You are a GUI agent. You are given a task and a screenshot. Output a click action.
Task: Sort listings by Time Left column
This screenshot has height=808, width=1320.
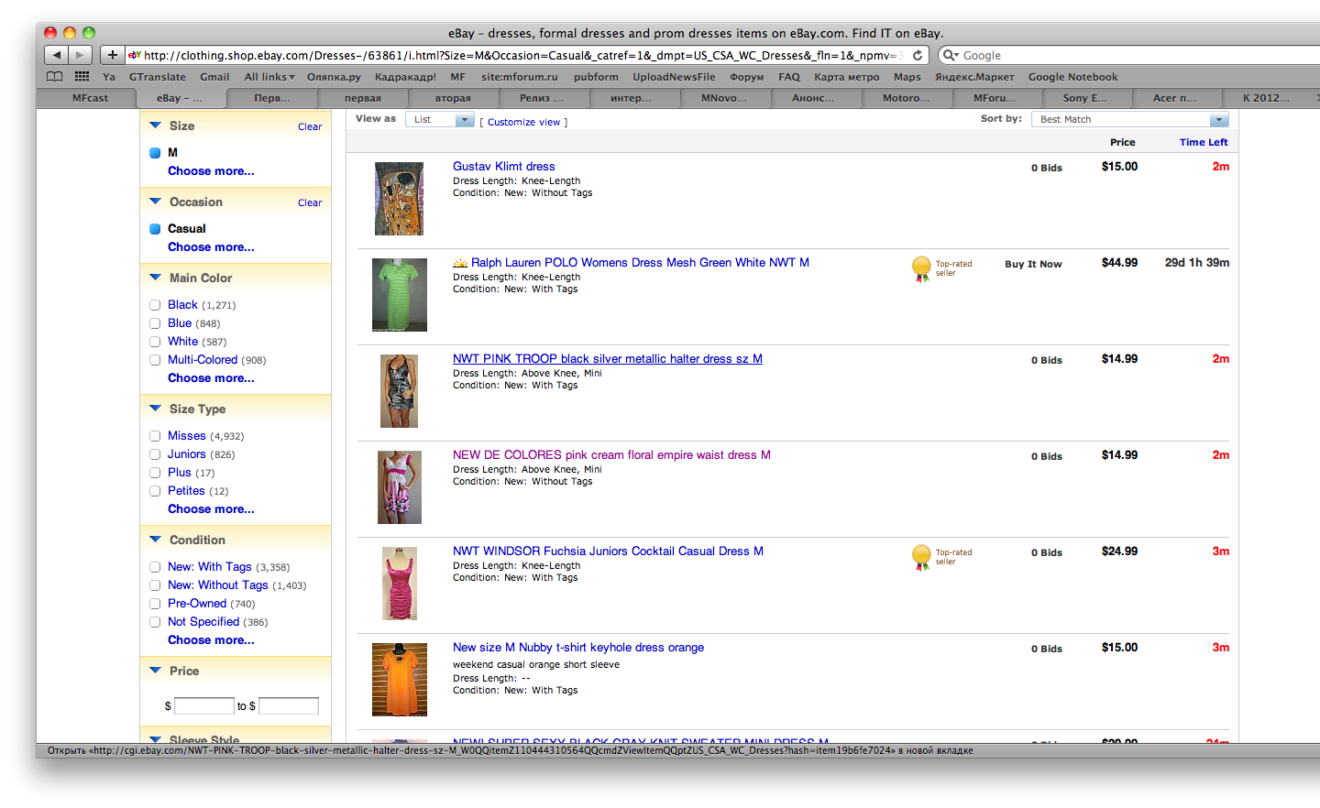coord(1203,142)
